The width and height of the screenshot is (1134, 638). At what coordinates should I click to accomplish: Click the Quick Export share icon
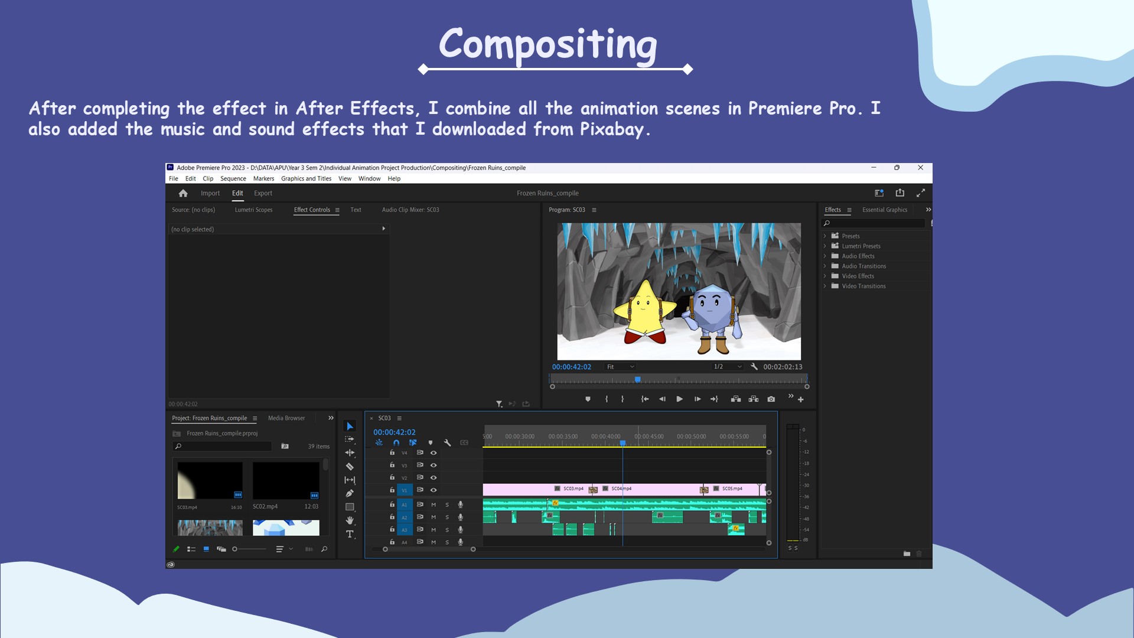click(900, 193)
